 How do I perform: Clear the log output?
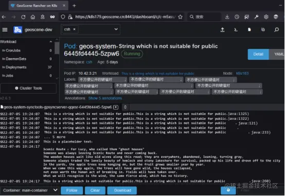point(95,190)
